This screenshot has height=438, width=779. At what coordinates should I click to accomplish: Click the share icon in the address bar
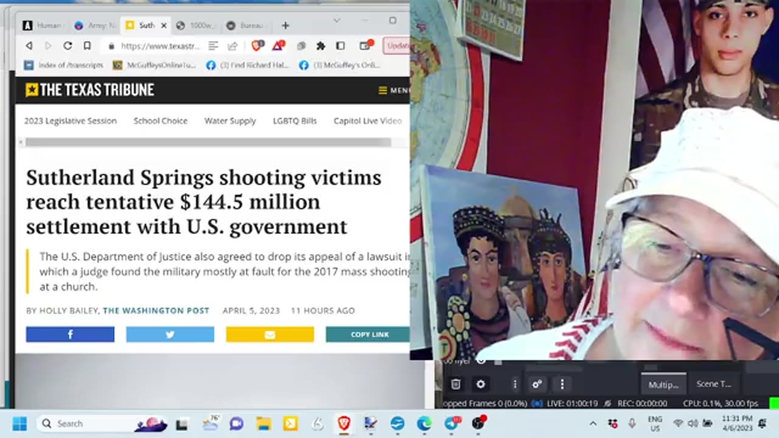pos(232,46)
